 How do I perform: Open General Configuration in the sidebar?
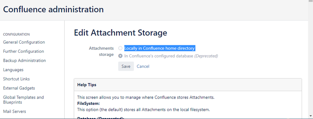[x=24, y=42]
